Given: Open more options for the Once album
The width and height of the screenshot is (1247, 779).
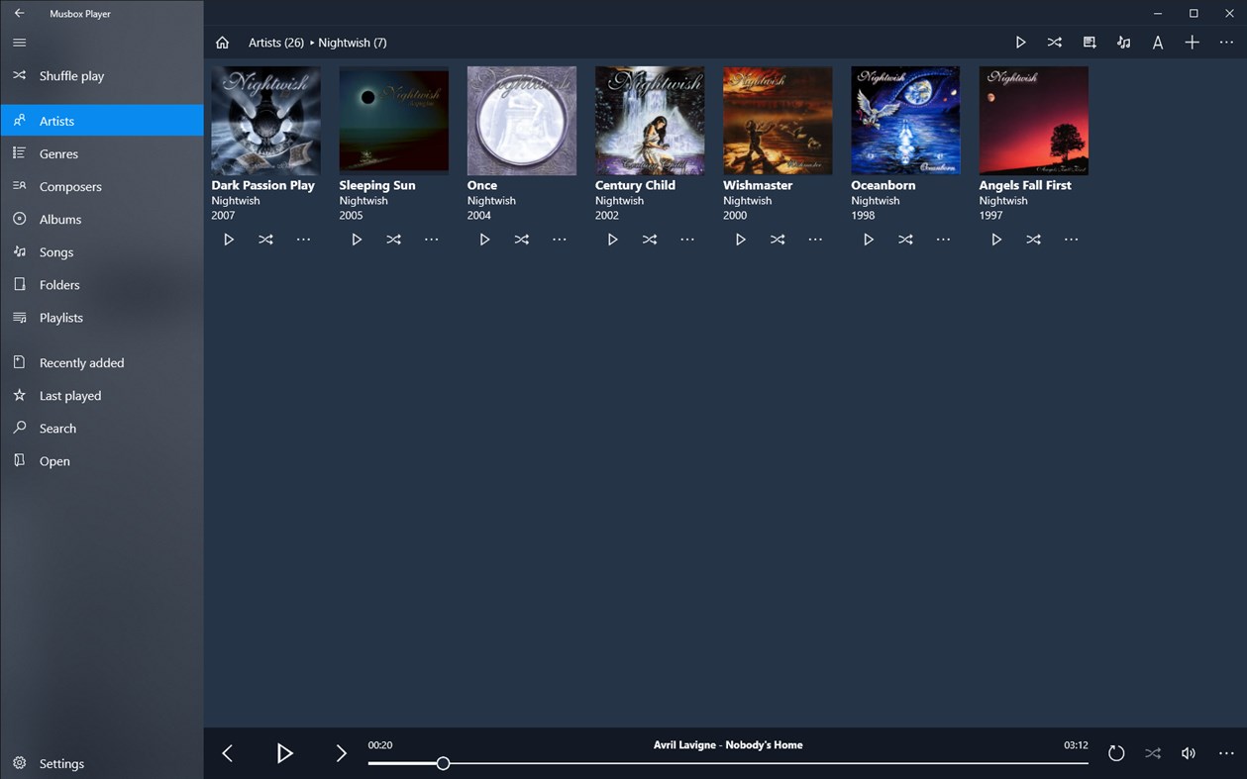Looking at the screenshot, I should tap(559, 239).
